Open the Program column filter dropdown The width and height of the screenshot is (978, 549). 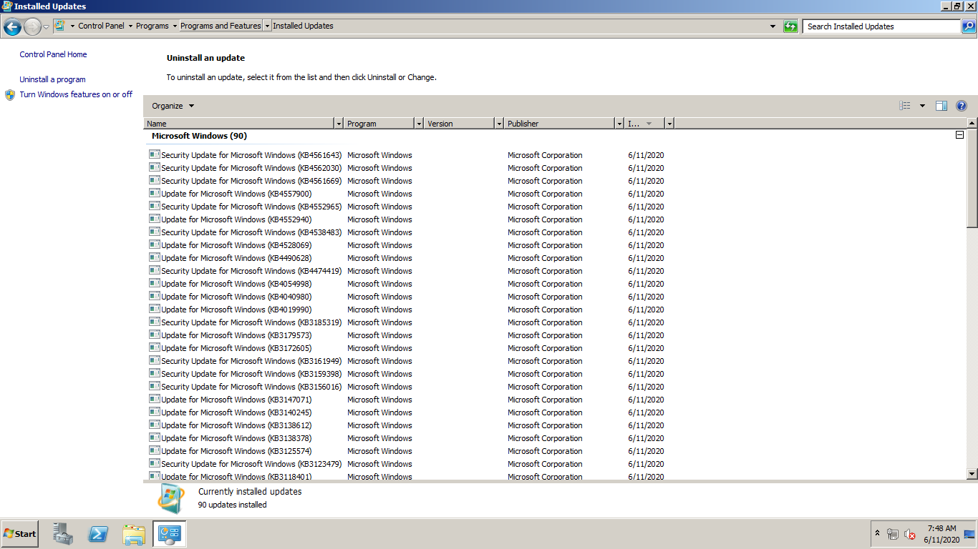(419, 124)
